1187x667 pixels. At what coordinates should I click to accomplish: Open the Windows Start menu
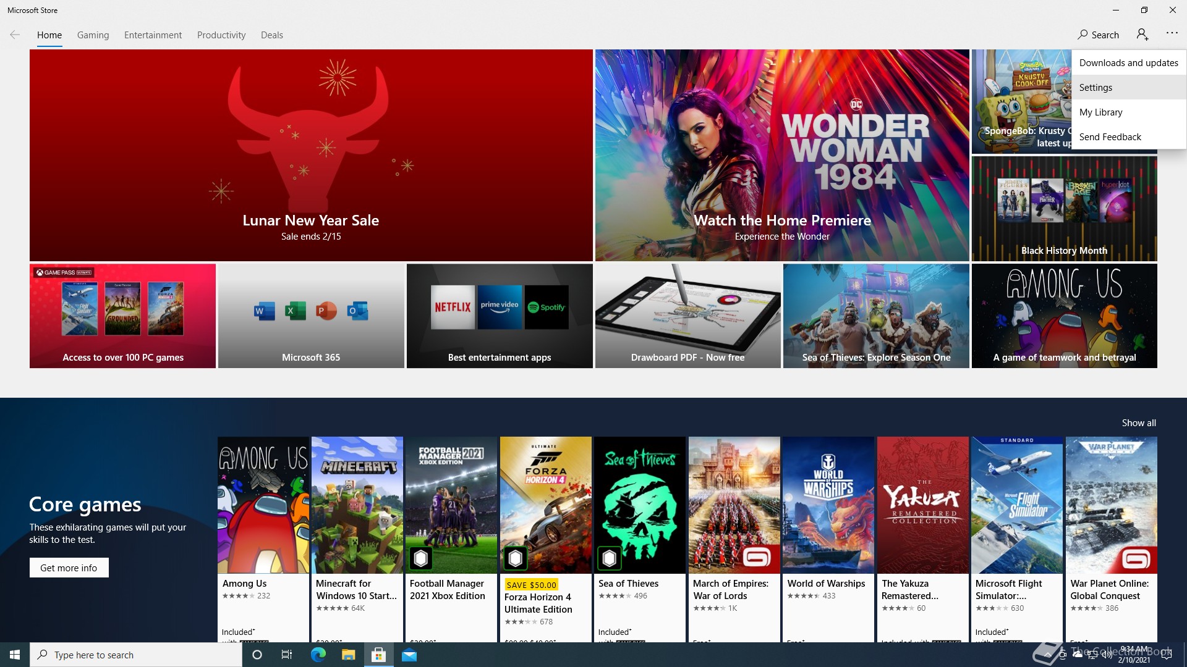[x=15, y=655]
